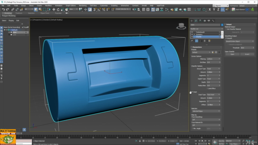Toggle Chamfer modifier eye visibility
Image resolution: width=258 pixels, height=145 pixels.
[x=192, y=37]
